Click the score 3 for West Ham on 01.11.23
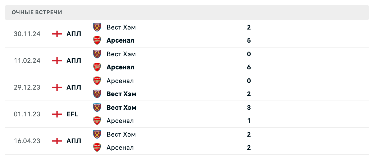The width and height of the screenshot is (374, 159). coord(248,107)
